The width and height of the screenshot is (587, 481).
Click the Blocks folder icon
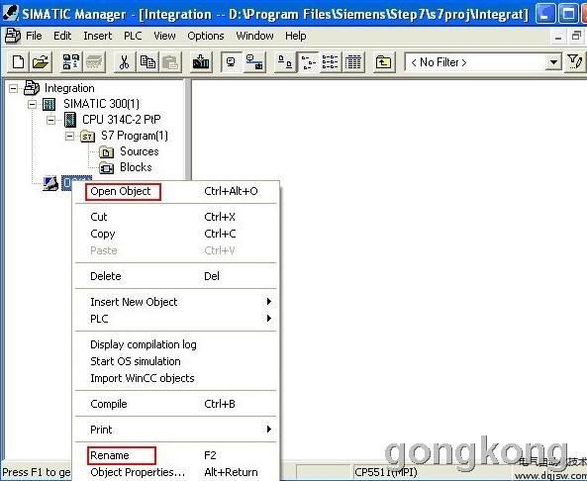(x=106, y=168)
